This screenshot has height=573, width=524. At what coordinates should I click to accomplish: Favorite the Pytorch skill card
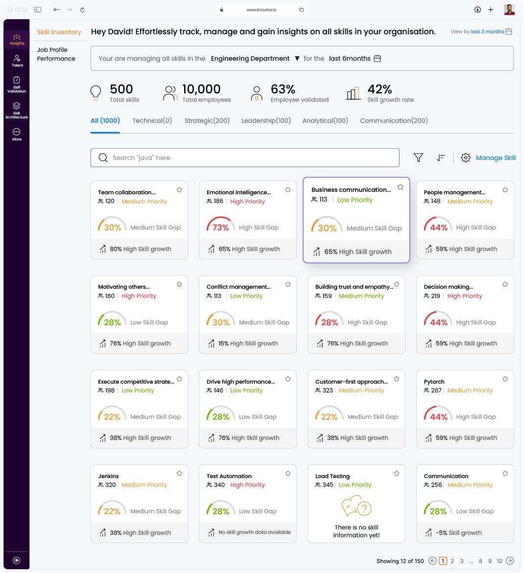(505, 379)
